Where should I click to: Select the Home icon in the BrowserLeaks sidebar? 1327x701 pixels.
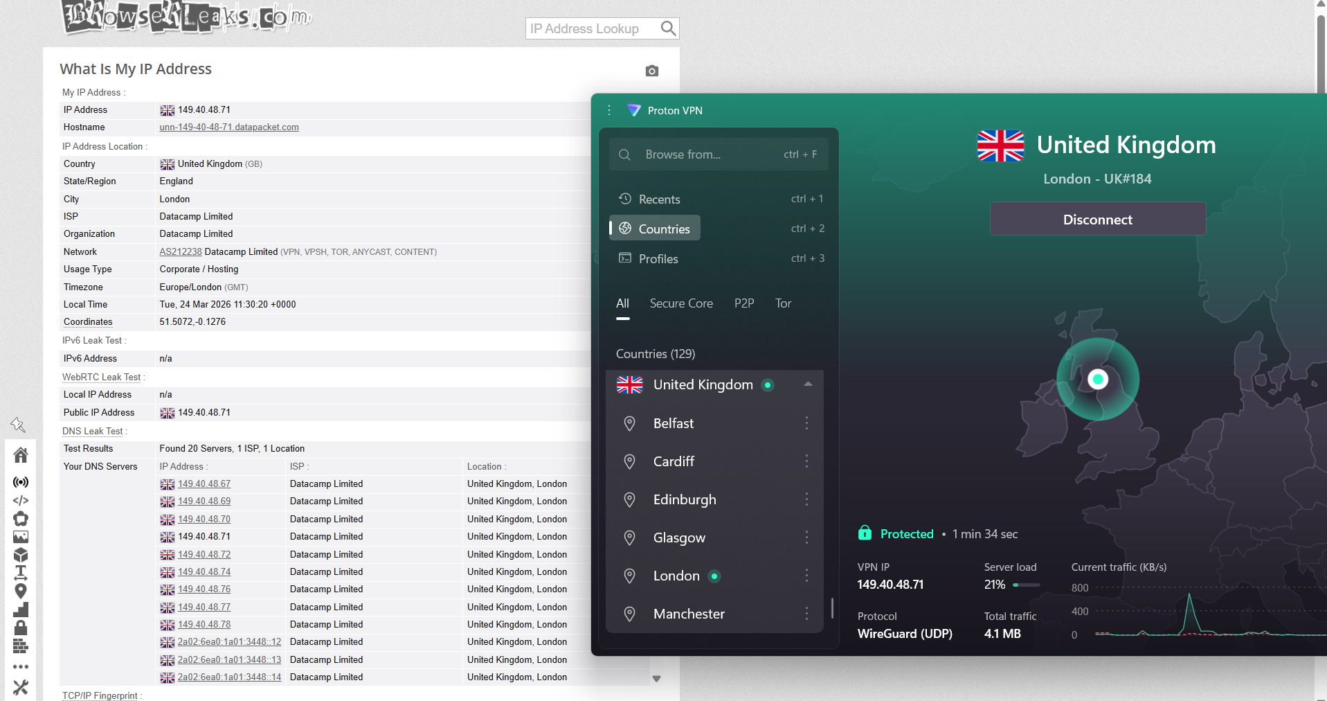(x=21, y=454)
